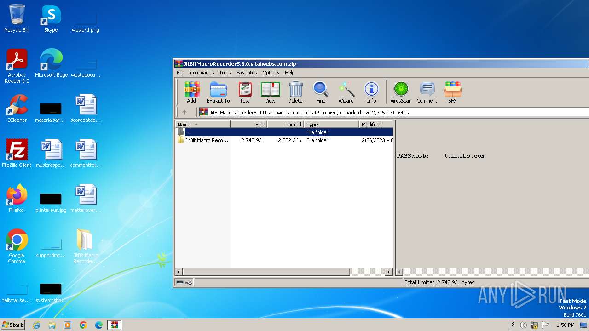The image size is (589, 331).
Task: Click the Info toolbar icon
Action: pyautogui.click(x=371, y=92)
